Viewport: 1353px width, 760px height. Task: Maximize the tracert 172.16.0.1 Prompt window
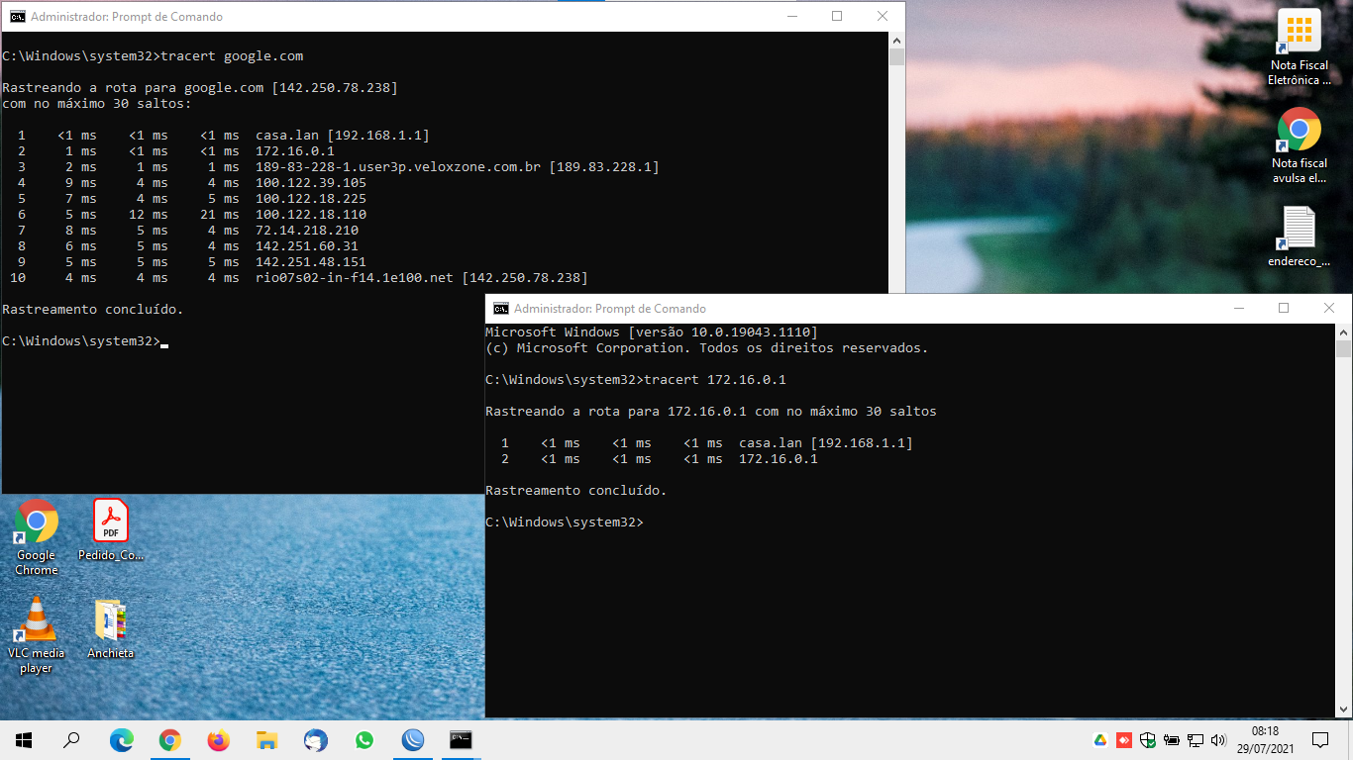click(1284, 309)
